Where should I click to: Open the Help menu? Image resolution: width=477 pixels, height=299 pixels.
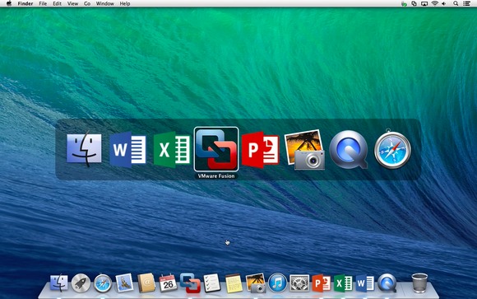click(x=125, y=3)
